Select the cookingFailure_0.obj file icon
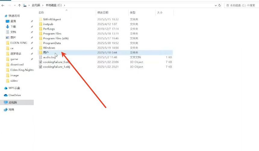This screenshot has width=259, height=151. [x=41, y=62]
